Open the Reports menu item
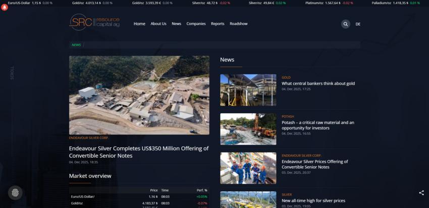The width and height of the screenshot is (429, 208). pos(218,24)
